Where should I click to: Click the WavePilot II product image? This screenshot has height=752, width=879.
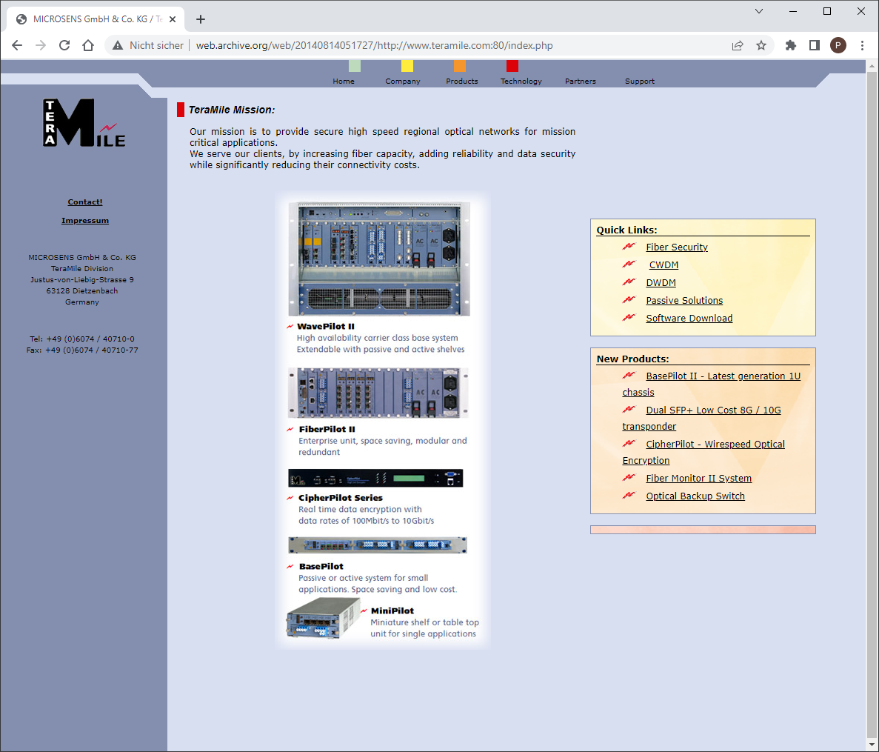click(379, 259)
